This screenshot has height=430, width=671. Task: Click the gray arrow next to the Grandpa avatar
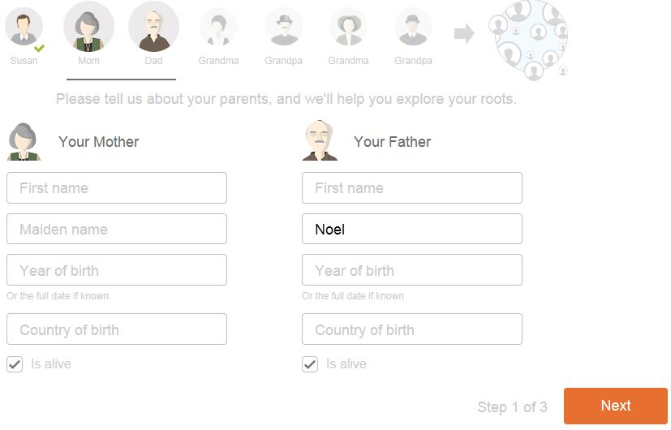[464, 33]
